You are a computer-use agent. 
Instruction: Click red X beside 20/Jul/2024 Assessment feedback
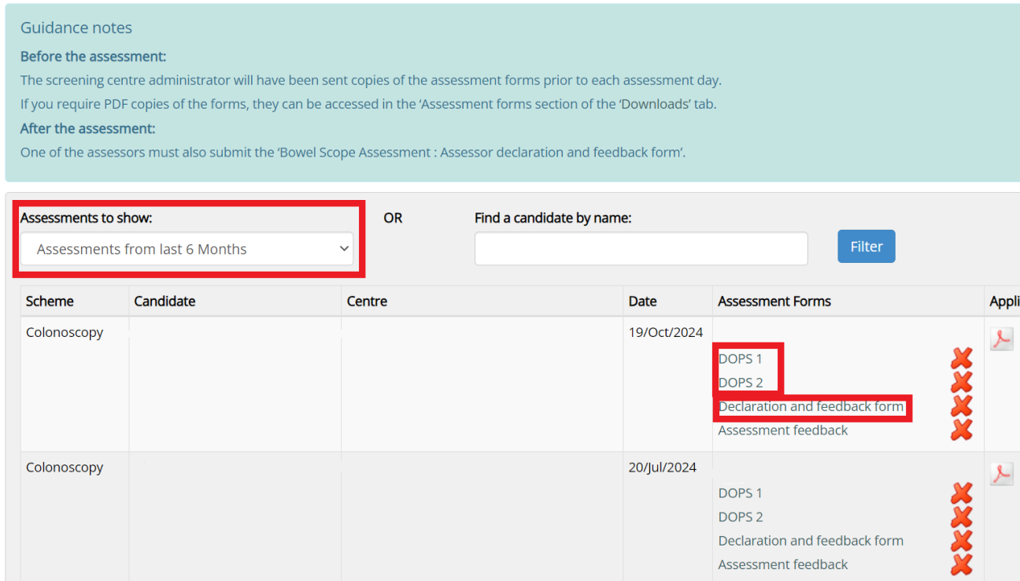(x=961, y=564)
